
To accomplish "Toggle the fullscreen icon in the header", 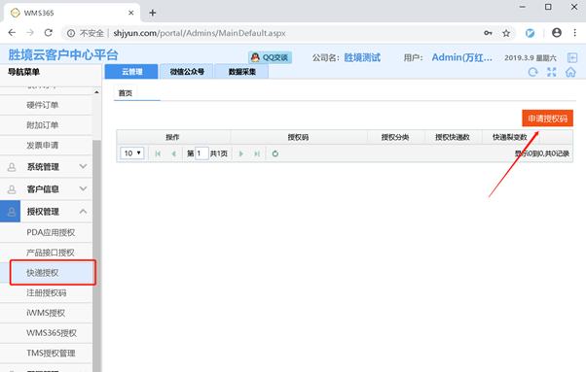I will [552, 72].
